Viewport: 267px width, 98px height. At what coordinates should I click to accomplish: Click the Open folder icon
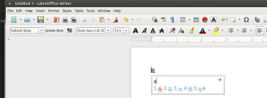click(27, 20)
